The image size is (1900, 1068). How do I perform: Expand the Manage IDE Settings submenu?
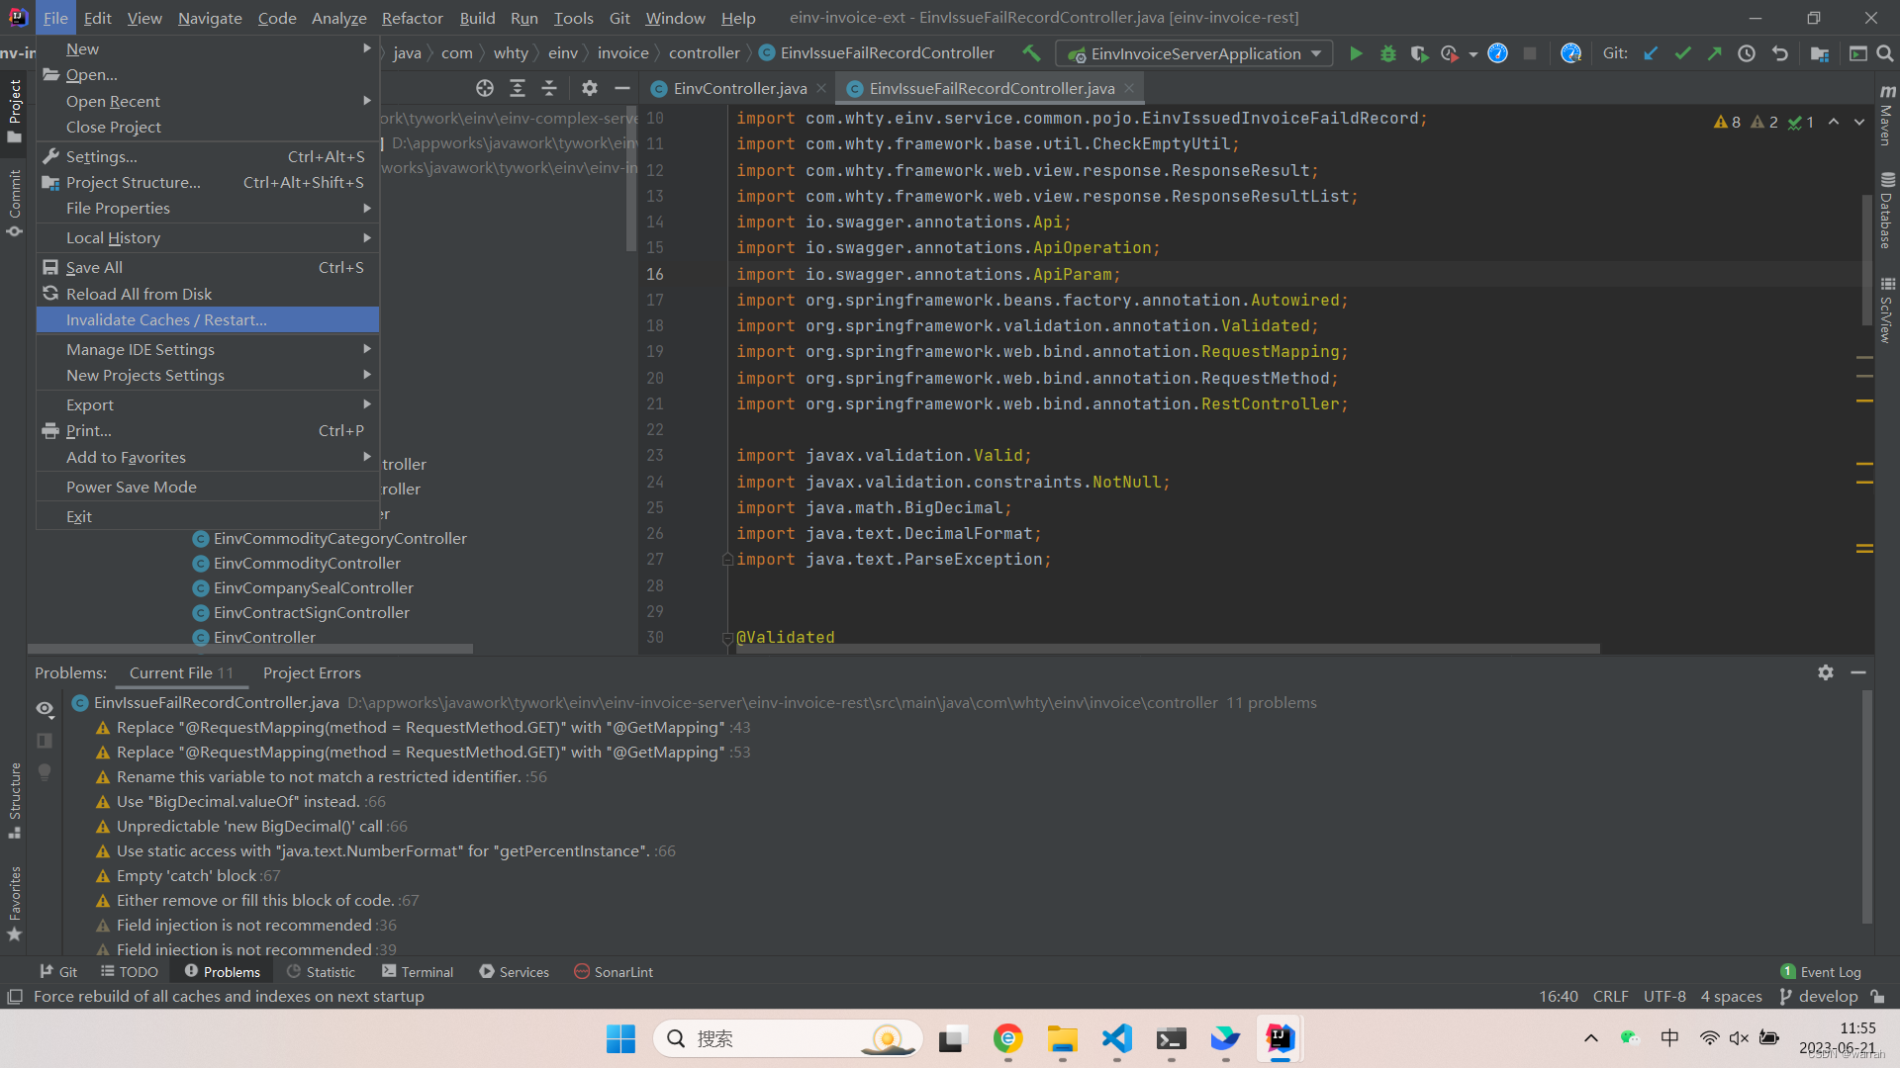(x=208, y=349)
